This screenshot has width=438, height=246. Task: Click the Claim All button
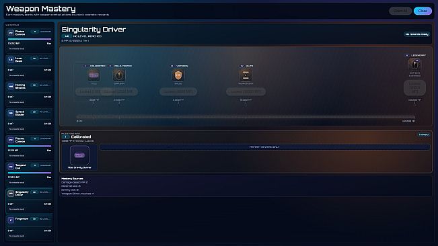click(x=400, y=11)
